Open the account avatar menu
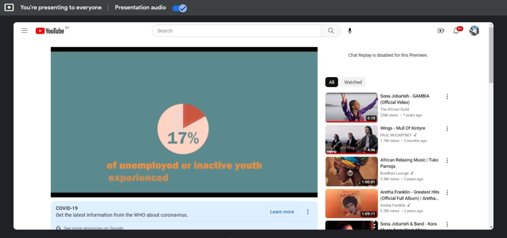The image size is (507, 238). tap(474, 31)
